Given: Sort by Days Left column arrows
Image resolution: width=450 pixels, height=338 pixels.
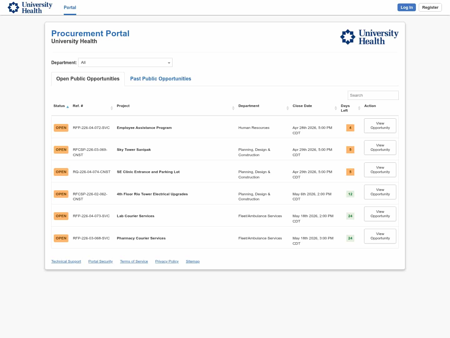Looking at the screenshot, I should (x=359, y=108).
